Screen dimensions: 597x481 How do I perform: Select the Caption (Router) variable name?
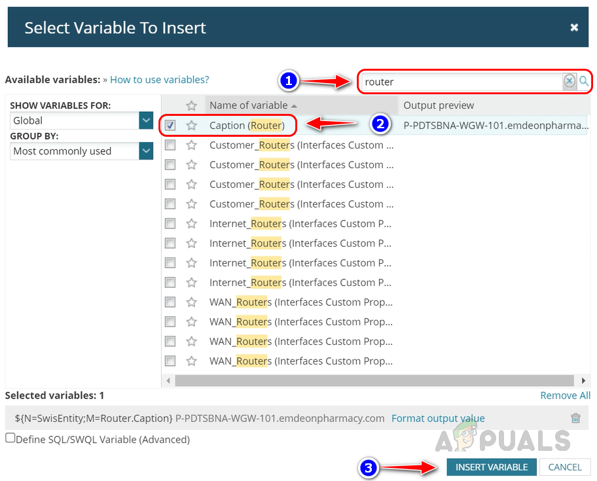pos(247,125)
